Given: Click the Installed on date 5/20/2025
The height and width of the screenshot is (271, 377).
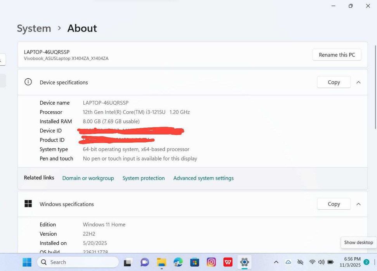Looking at the screenshot, I should coord(95,243).
